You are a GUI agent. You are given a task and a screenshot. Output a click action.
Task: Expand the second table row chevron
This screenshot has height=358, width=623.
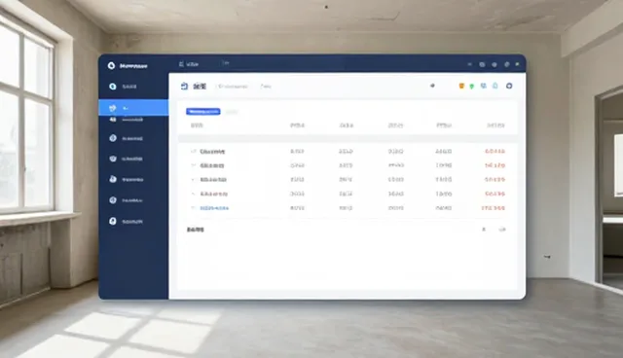[x=194, y=165]
